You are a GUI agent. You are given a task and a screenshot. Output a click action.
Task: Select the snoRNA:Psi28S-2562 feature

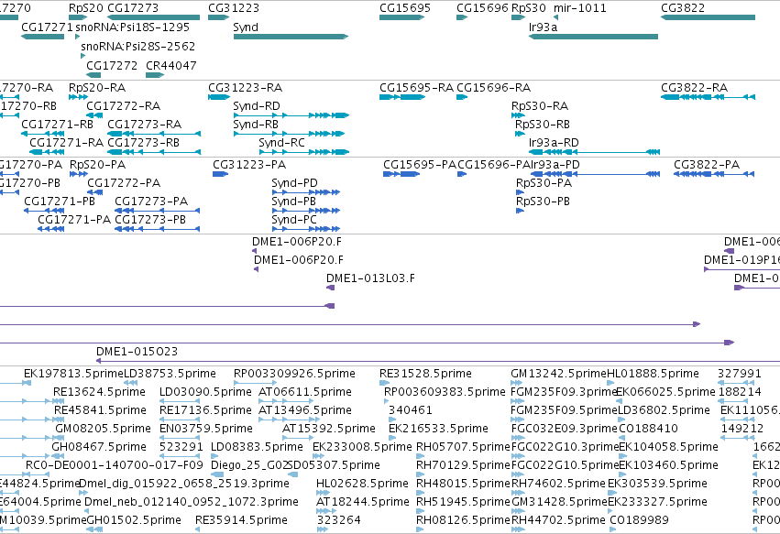coord(83,56)
